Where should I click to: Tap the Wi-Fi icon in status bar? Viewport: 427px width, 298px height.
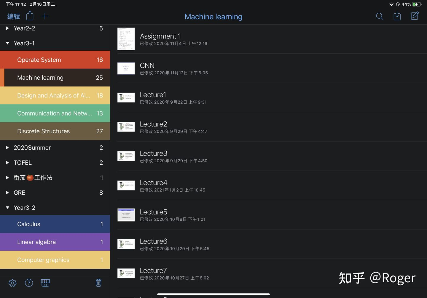point(391,4)
